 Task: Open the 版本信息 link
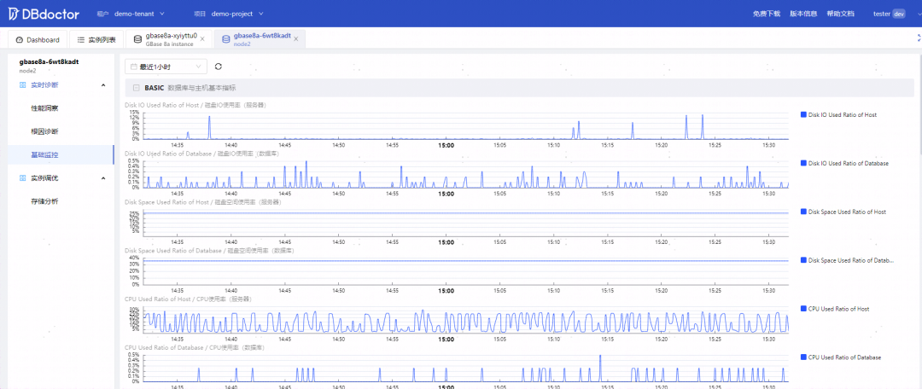[x=803, y=14]
